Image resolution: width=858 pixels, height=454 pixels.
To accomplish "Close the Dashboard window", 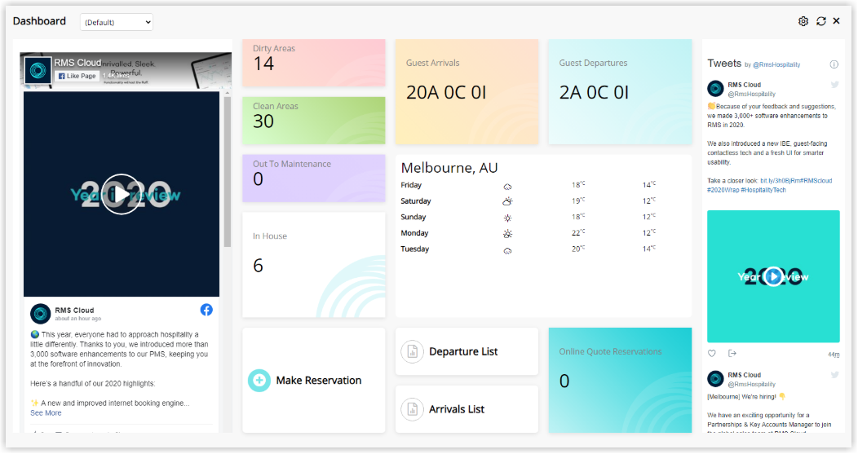I will tap(836, 21).
